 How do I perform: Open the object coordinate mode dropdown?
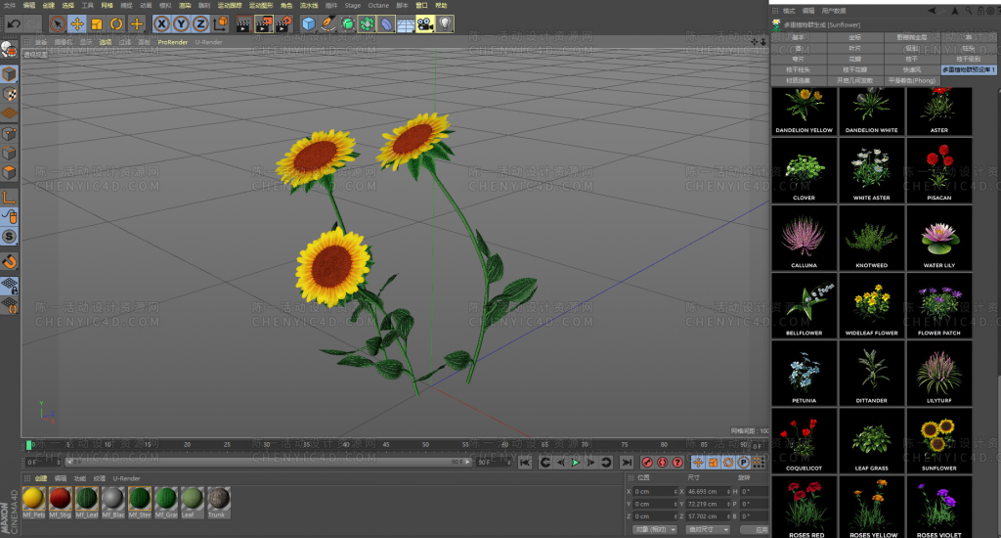tap(655, 529)
